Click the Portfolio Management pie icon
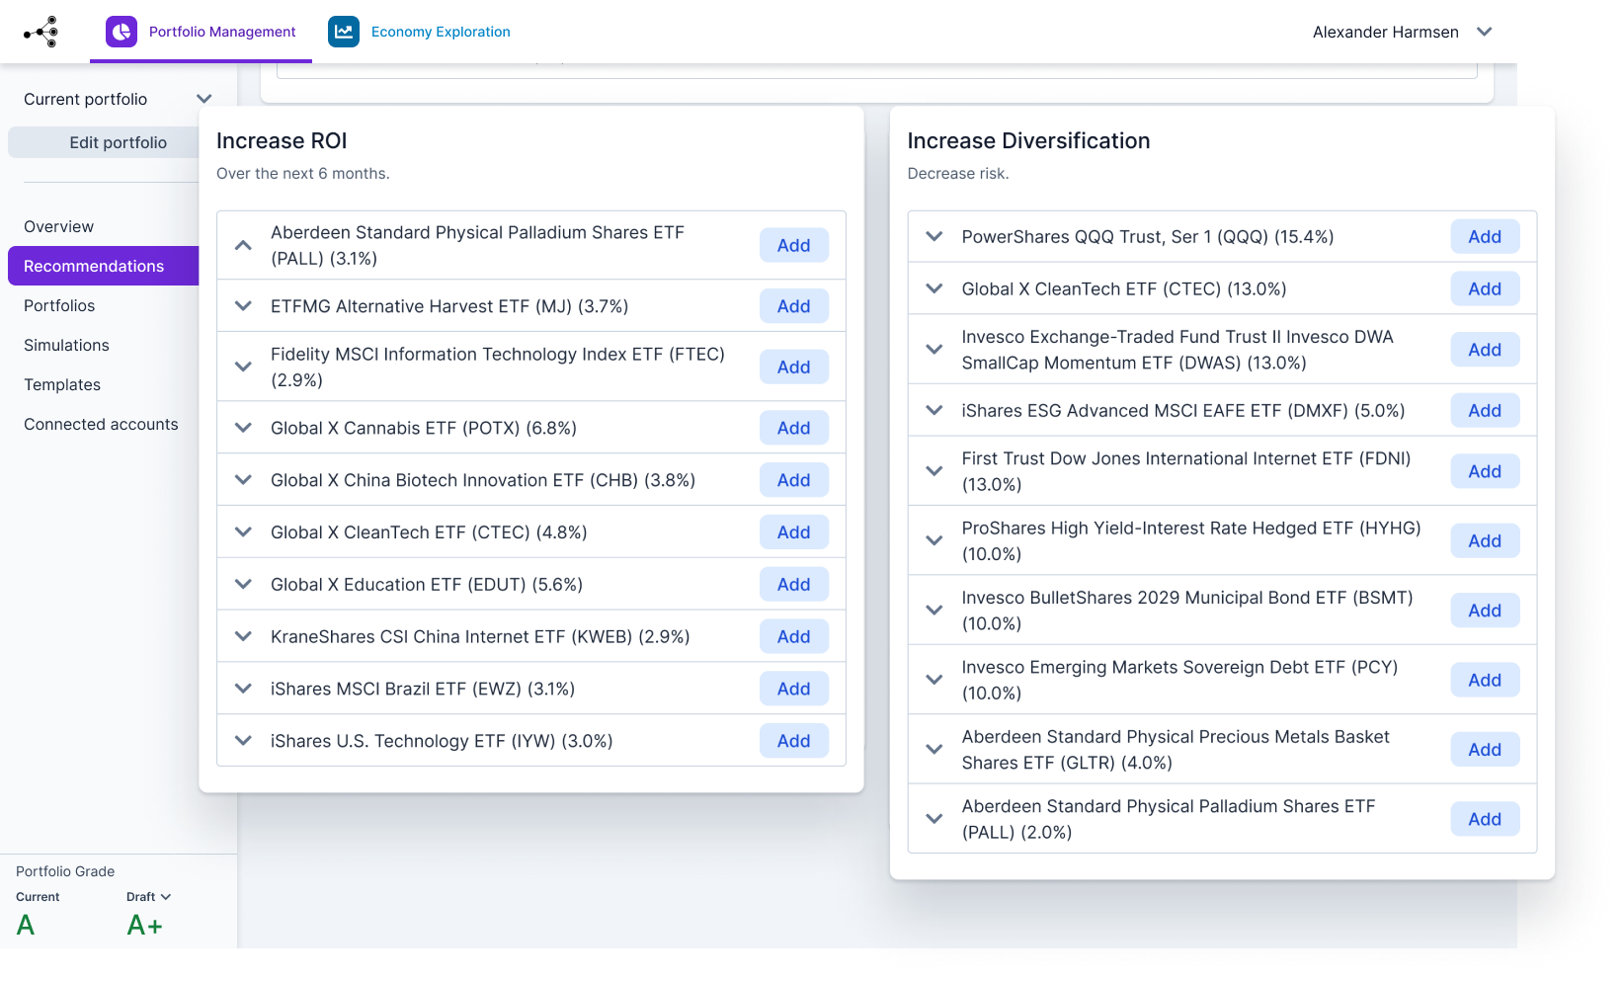The width and height of the screenshot is (1623, 981). (x=122, y=32)
